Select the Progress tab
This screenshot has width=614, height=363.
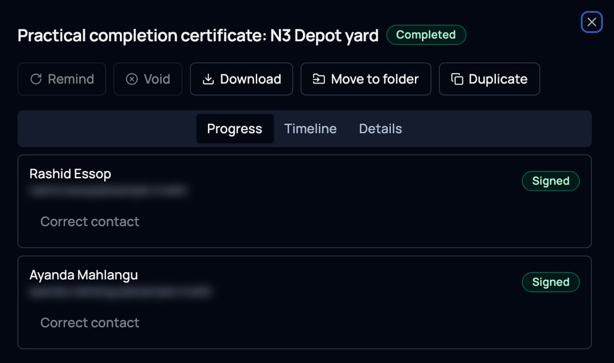click(235, 129)
